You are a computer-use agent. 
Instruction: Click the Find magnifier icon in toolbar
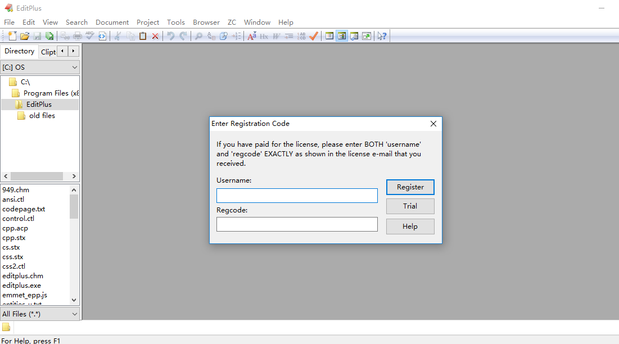(198, 36)
